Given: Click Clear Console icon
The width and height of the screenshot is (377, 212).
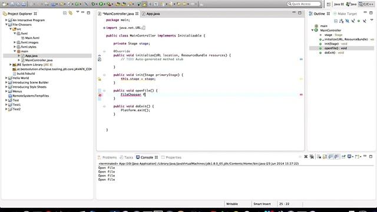Looking at the screenshot, I should tap(319, 157).
